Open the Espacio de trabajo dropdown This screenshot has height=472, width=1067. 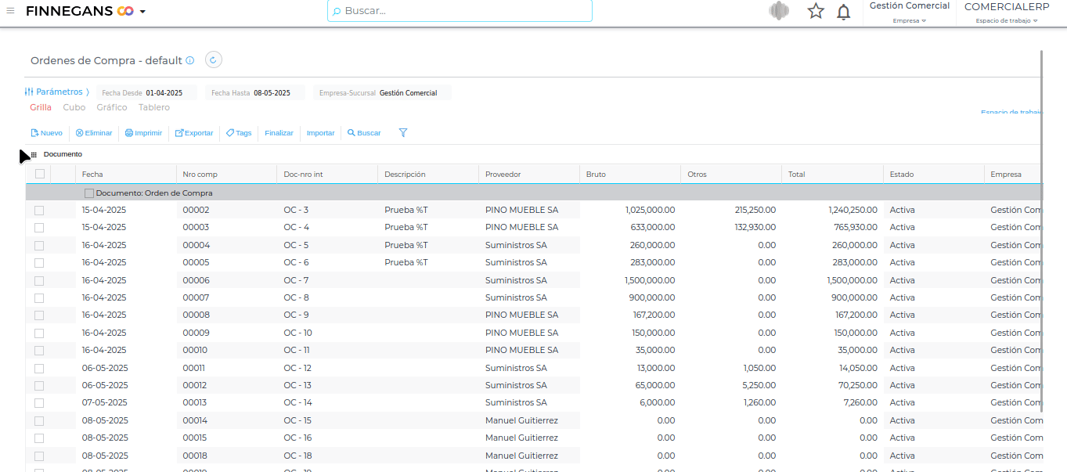1006,20
